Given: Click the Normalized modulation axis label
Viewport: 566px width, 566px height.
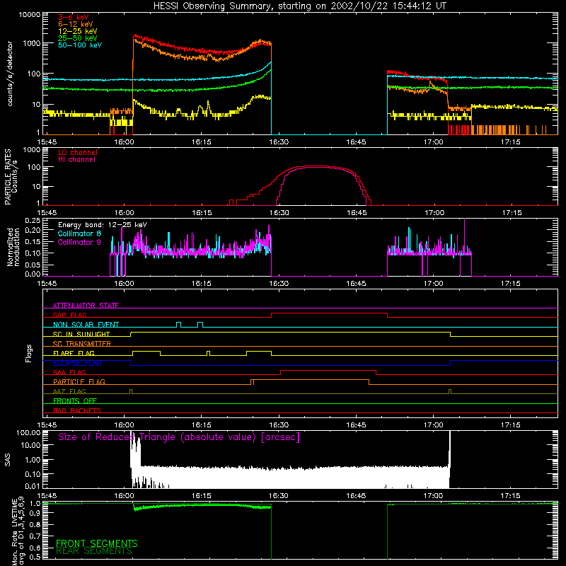Looking at the screenshot, I should (13, 247).
